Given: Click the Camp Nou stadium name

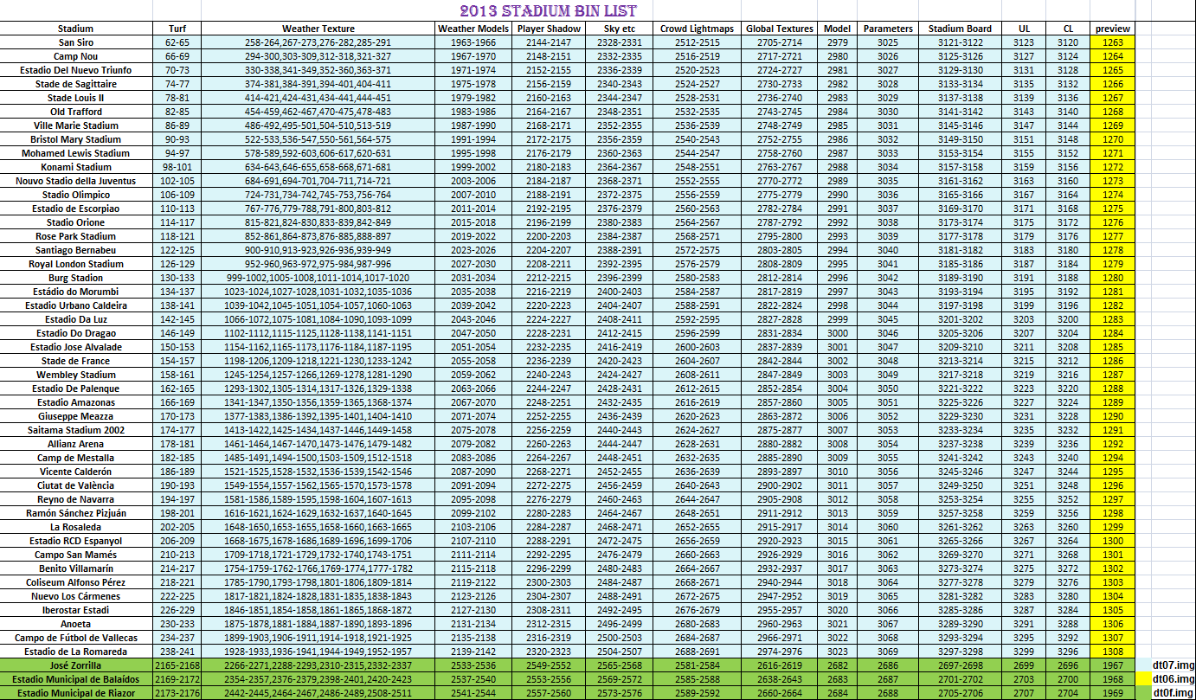Looking at the screenshot, I should click(x=76, y=56).
